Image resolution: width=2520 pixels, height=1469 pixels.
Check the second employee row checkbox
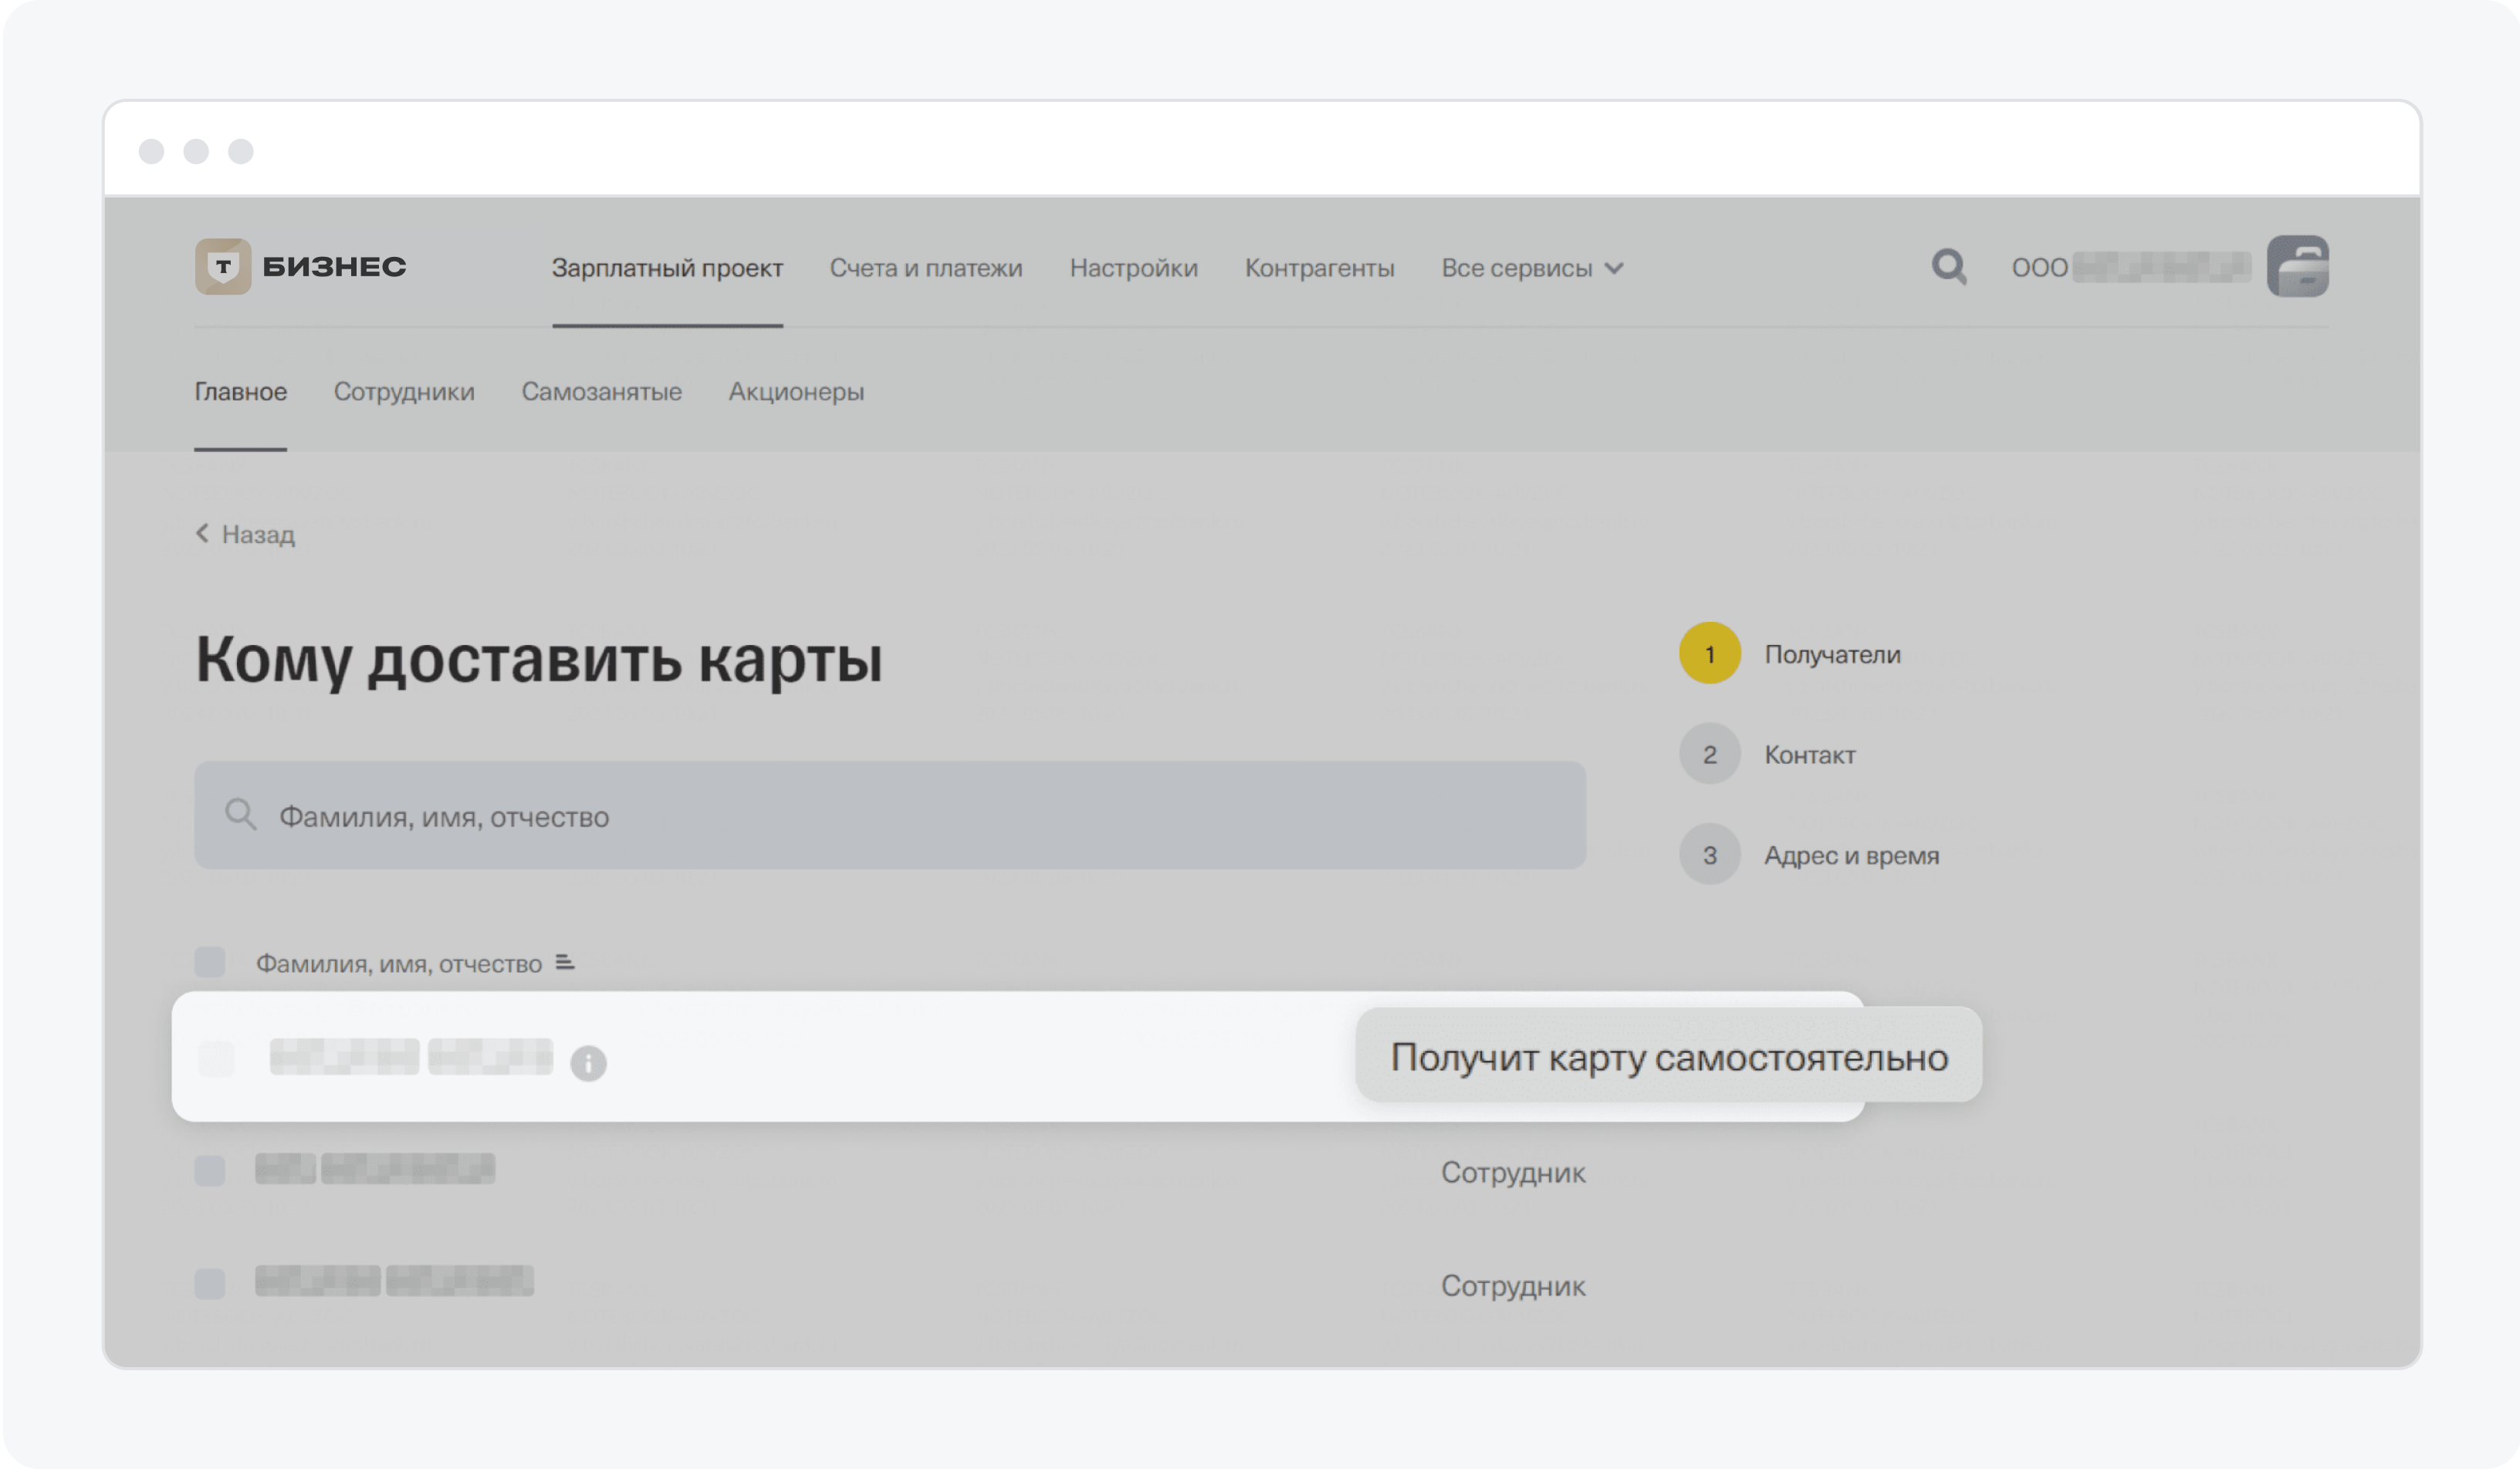pos(210,1170)
